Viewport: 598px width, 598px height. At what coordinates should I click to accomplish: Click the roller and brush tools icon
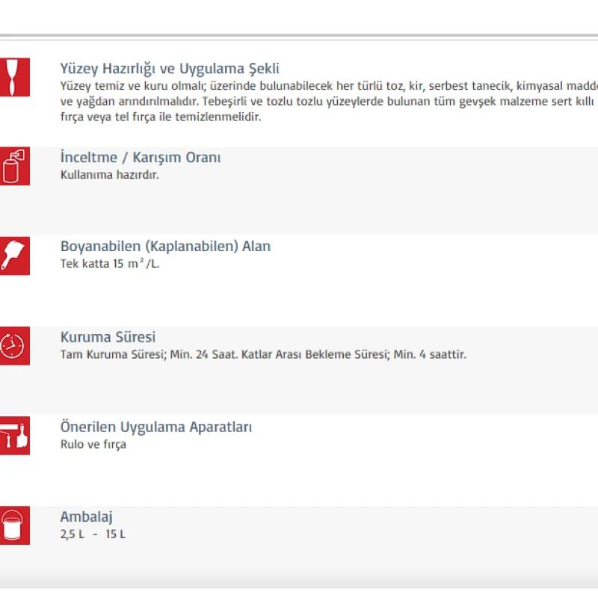14,435
